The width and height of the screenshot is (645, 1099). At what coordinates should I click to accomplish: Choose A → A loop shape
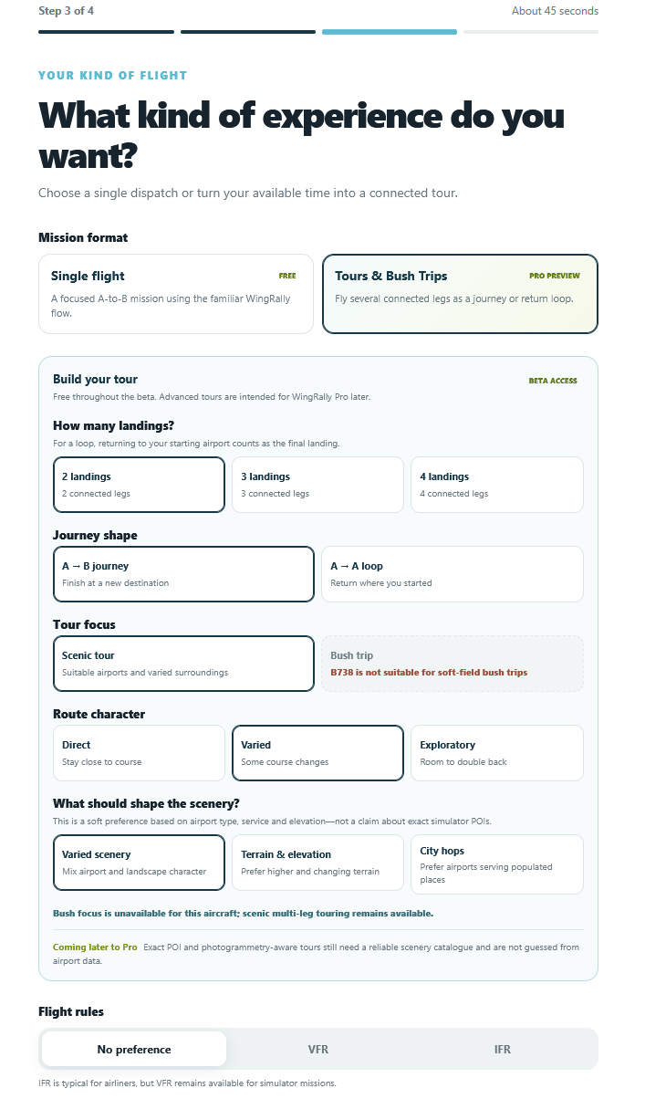point(453,574)
